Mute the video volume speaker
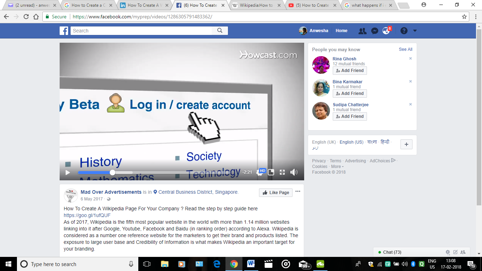The image size is (482, 271). pyautogui.click(x=294, y=172)
